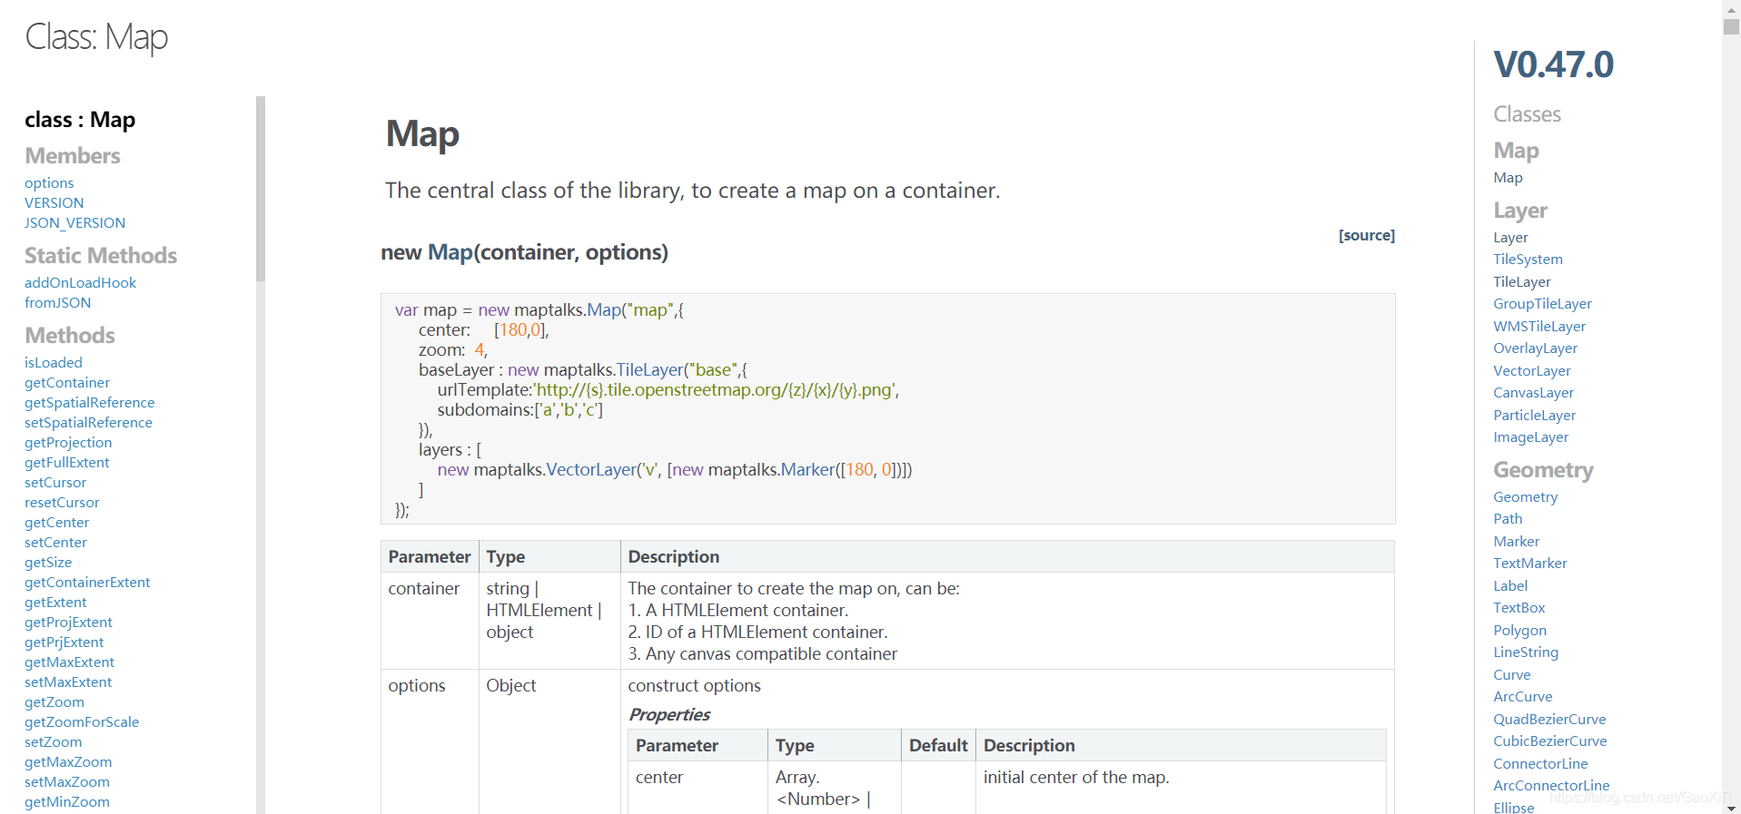1741x814 pixels.
Task: Jump to isLoaded method
Action: (x=53, y=363)
